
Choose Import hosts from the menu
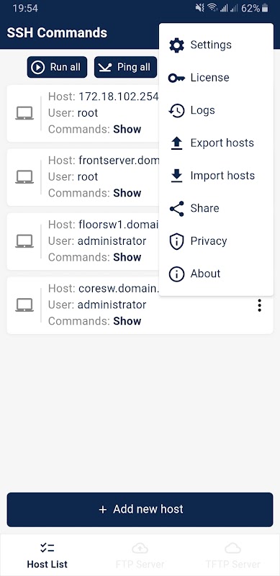pos(216,176)
